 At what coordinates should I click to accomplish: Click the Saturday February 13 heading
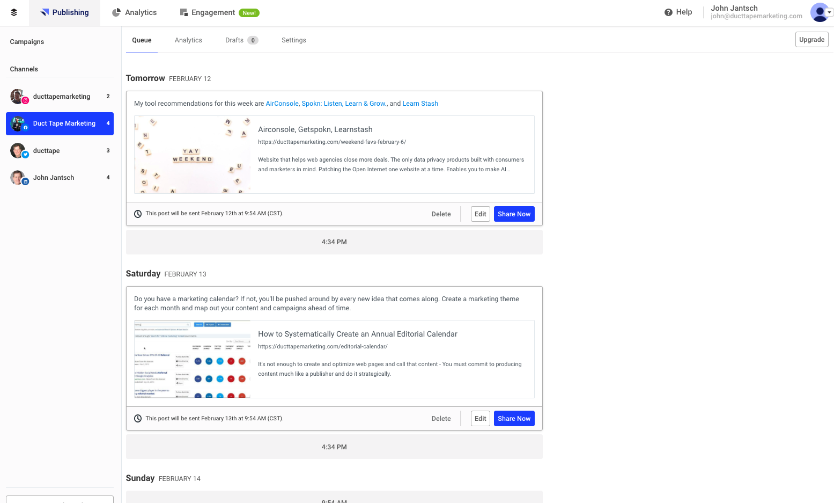click(x=166, y=274)
